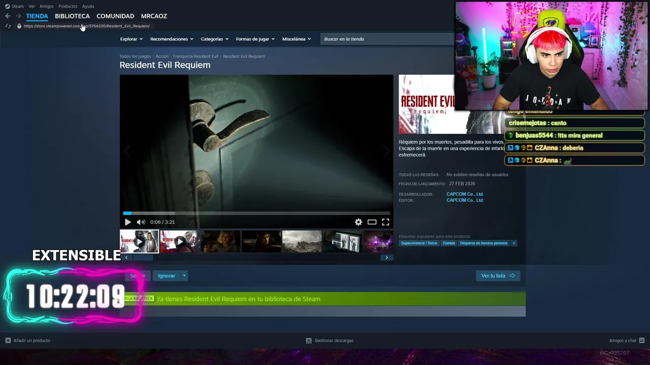Select the X-ray hands screenshot thumbnail

coord(342,241)
